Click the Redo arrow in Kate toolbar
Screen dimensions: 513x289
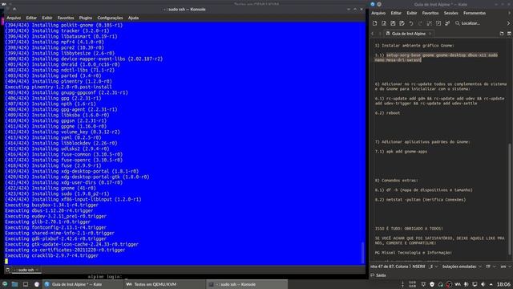(x=420, y=23)
